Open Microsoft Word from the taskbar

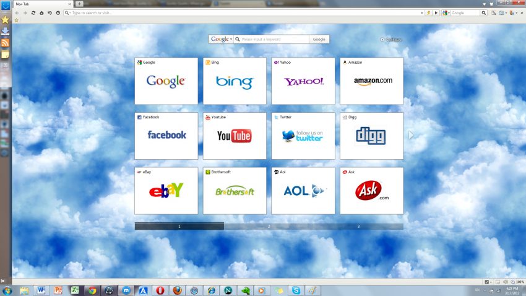click(x=41, y=290)
